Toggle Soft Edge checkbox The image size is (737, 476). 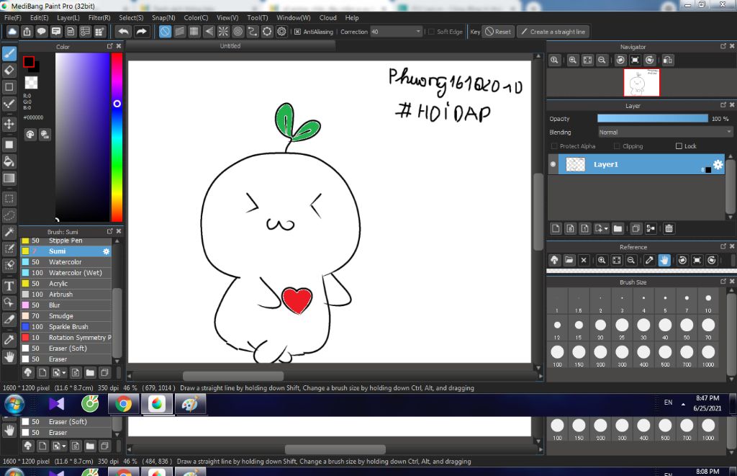[432, 32]
